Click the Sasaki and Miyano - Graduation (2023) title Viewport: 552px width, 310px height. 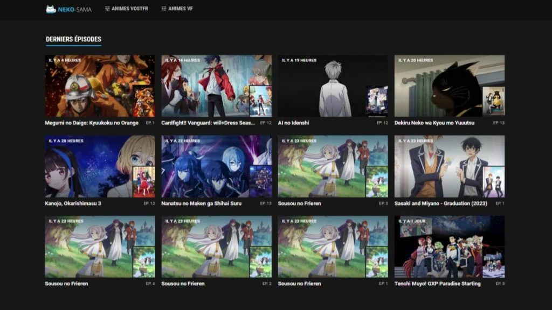[441, 203]
